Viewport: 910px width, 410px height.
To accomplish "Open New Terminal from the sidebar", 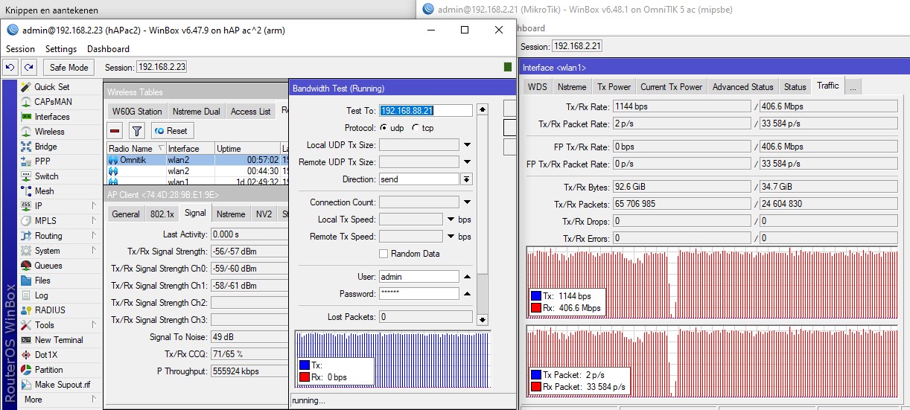I will click(59, 340).
